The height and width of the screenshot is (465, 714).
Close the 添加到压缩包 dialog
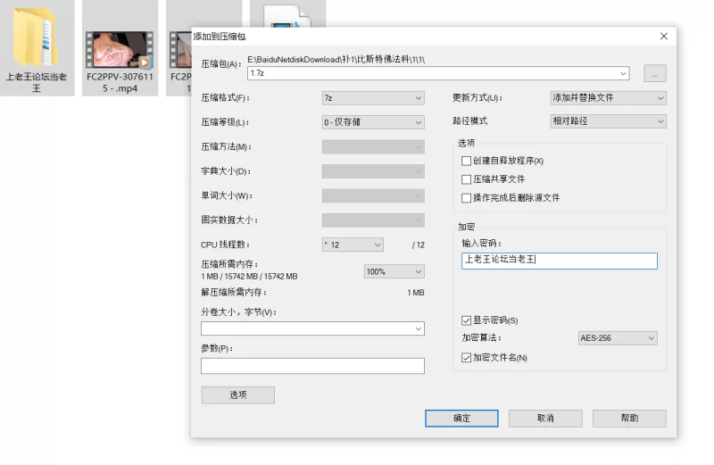tap(664, 37)
